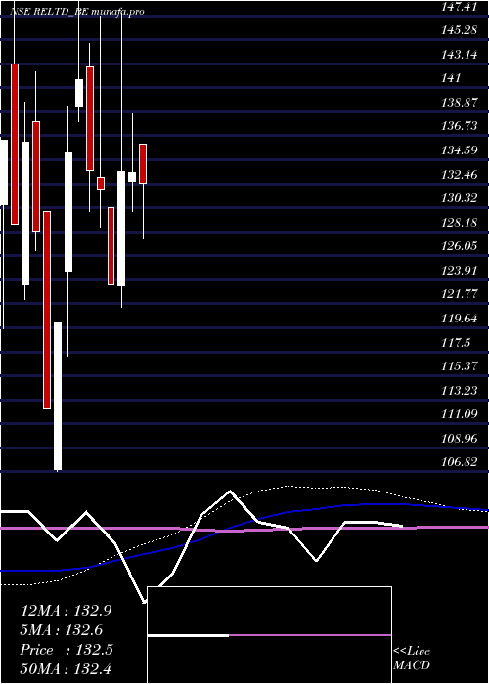Click the <<Live MACD label
Viewport: 489px width, 684px height.
[x=412, y=659]
